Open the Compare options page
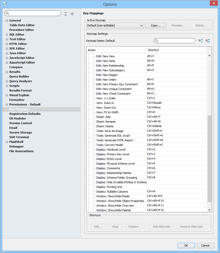Screen dimensions: 220x253 [x=16, y=67]
